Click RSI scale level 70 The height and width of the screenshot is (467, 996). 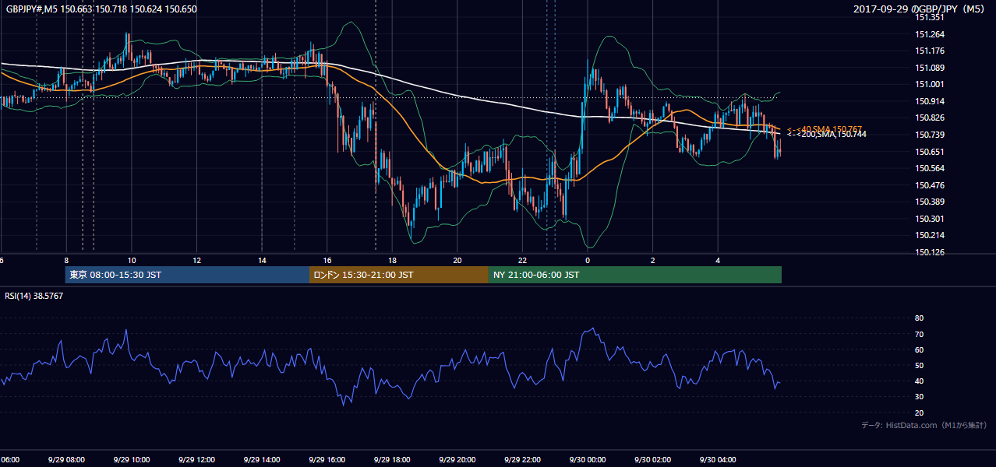pyautogui.click(x=919, y=334)
